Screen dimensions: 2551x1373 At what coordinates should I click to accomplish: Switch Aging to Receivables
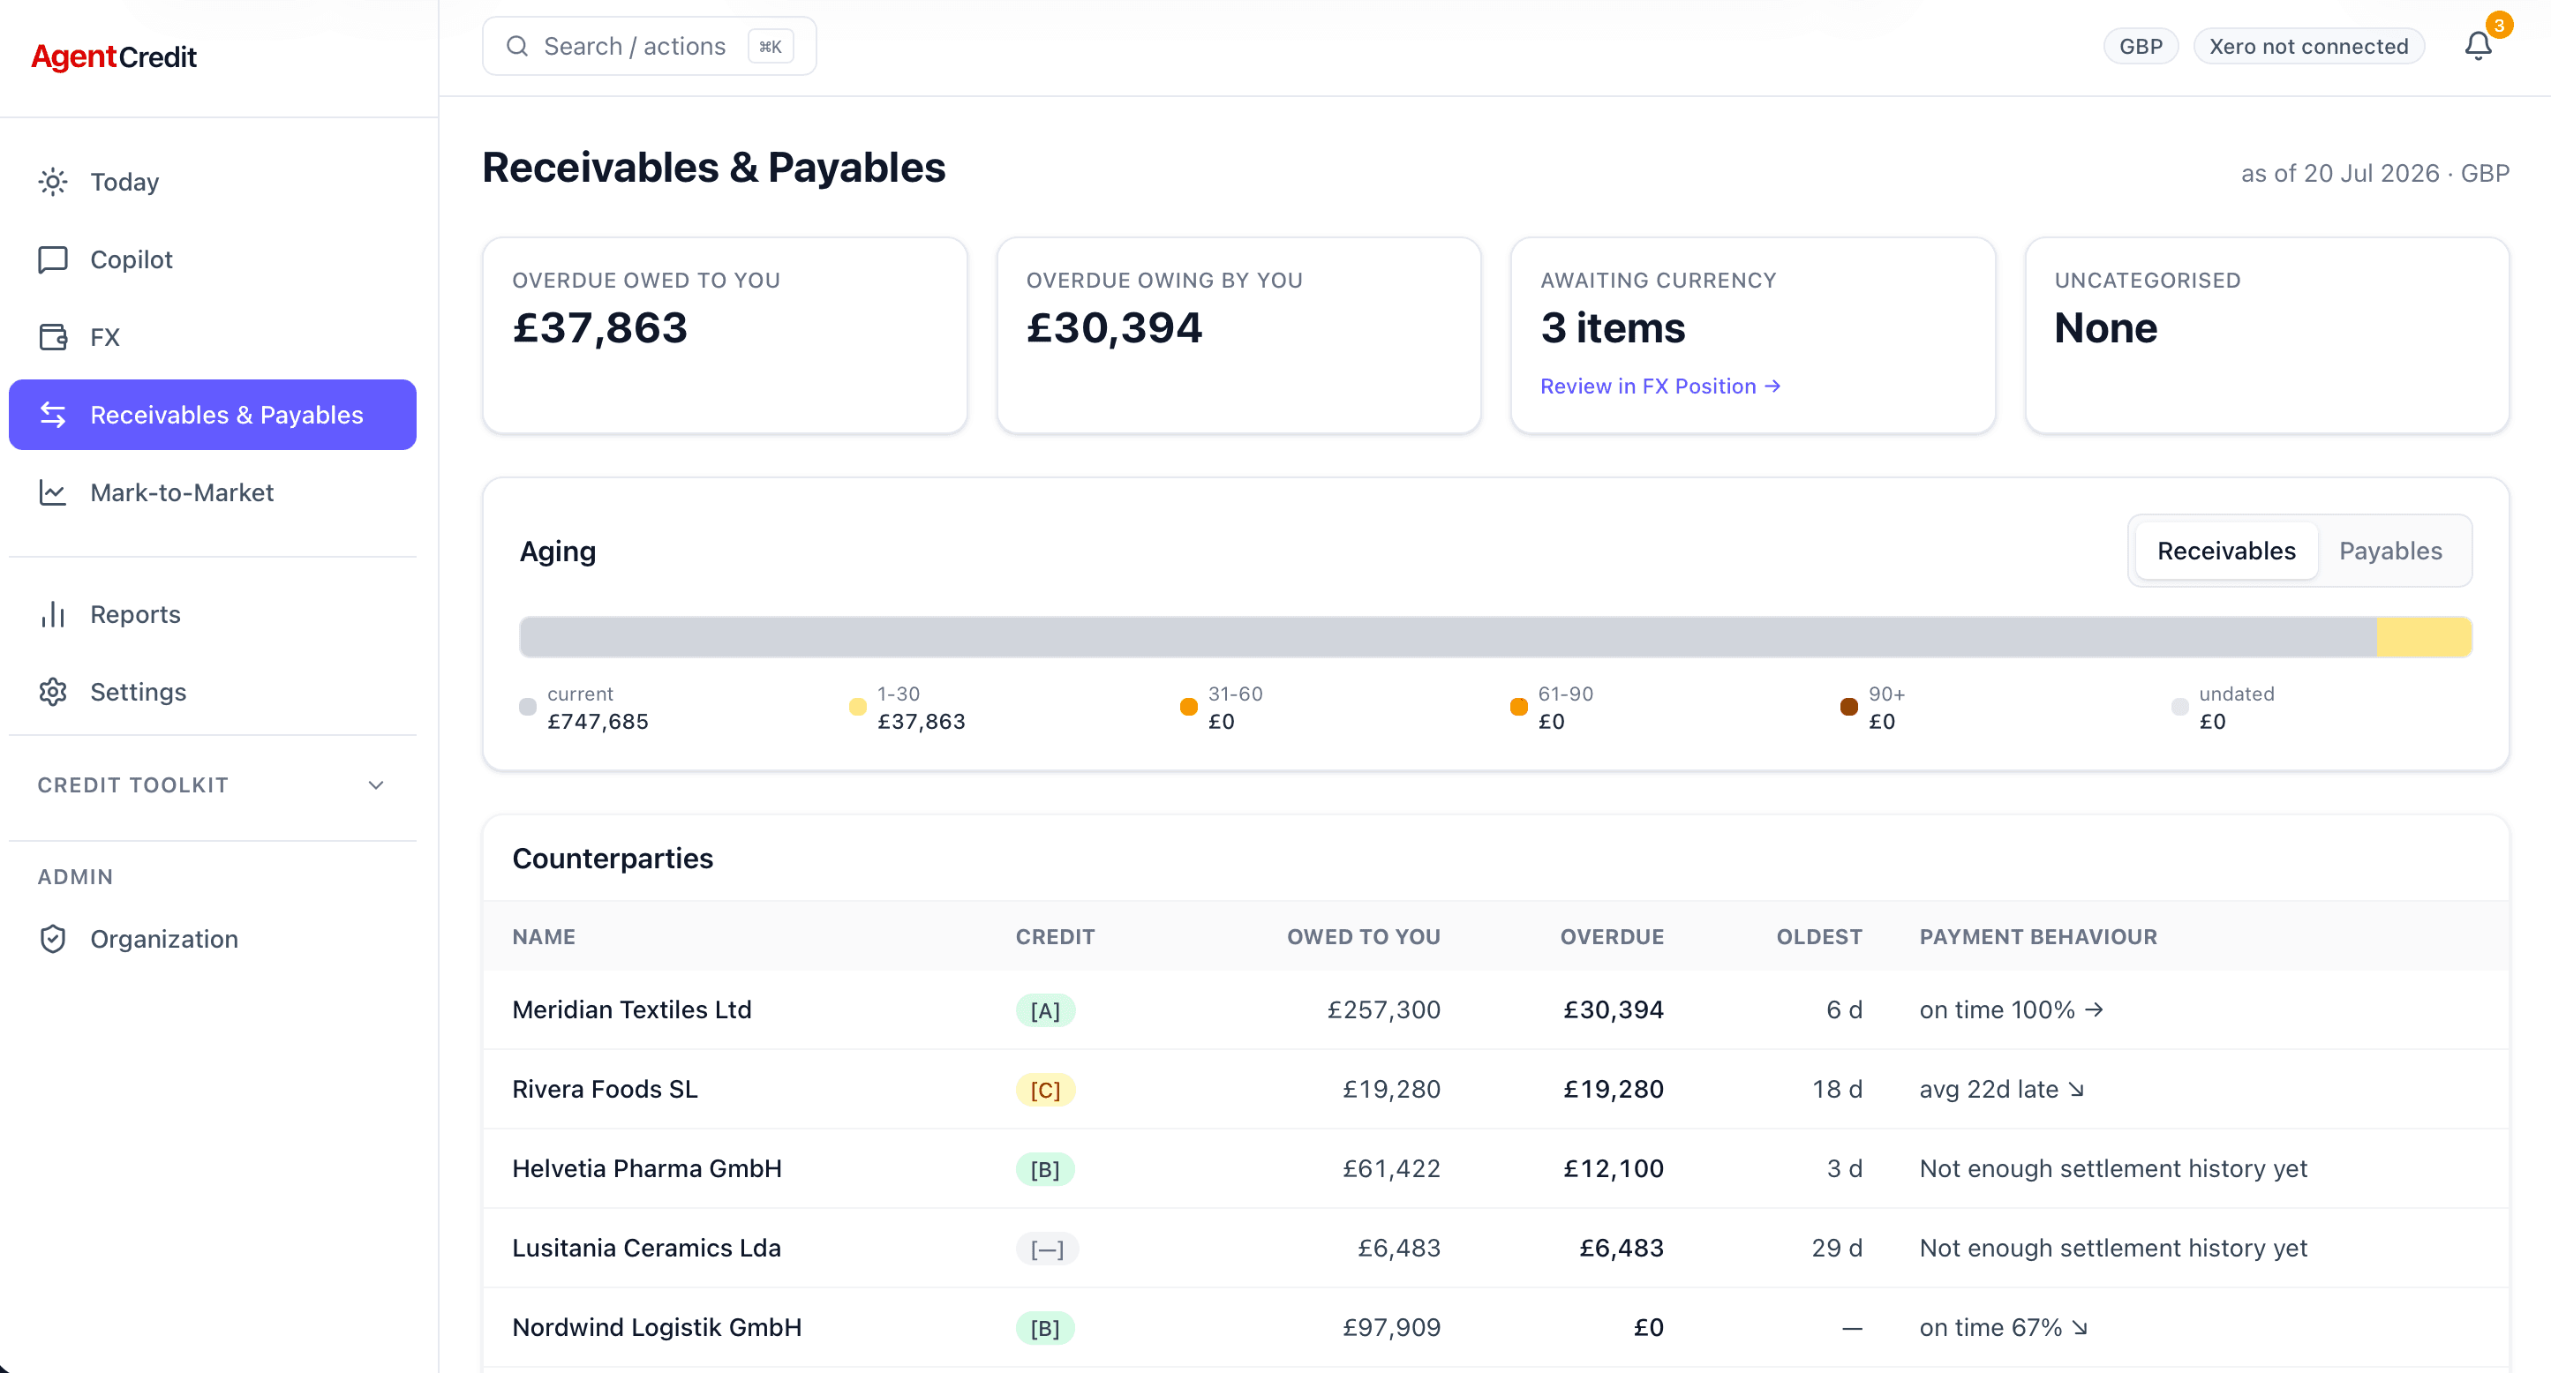point(2226,551)
